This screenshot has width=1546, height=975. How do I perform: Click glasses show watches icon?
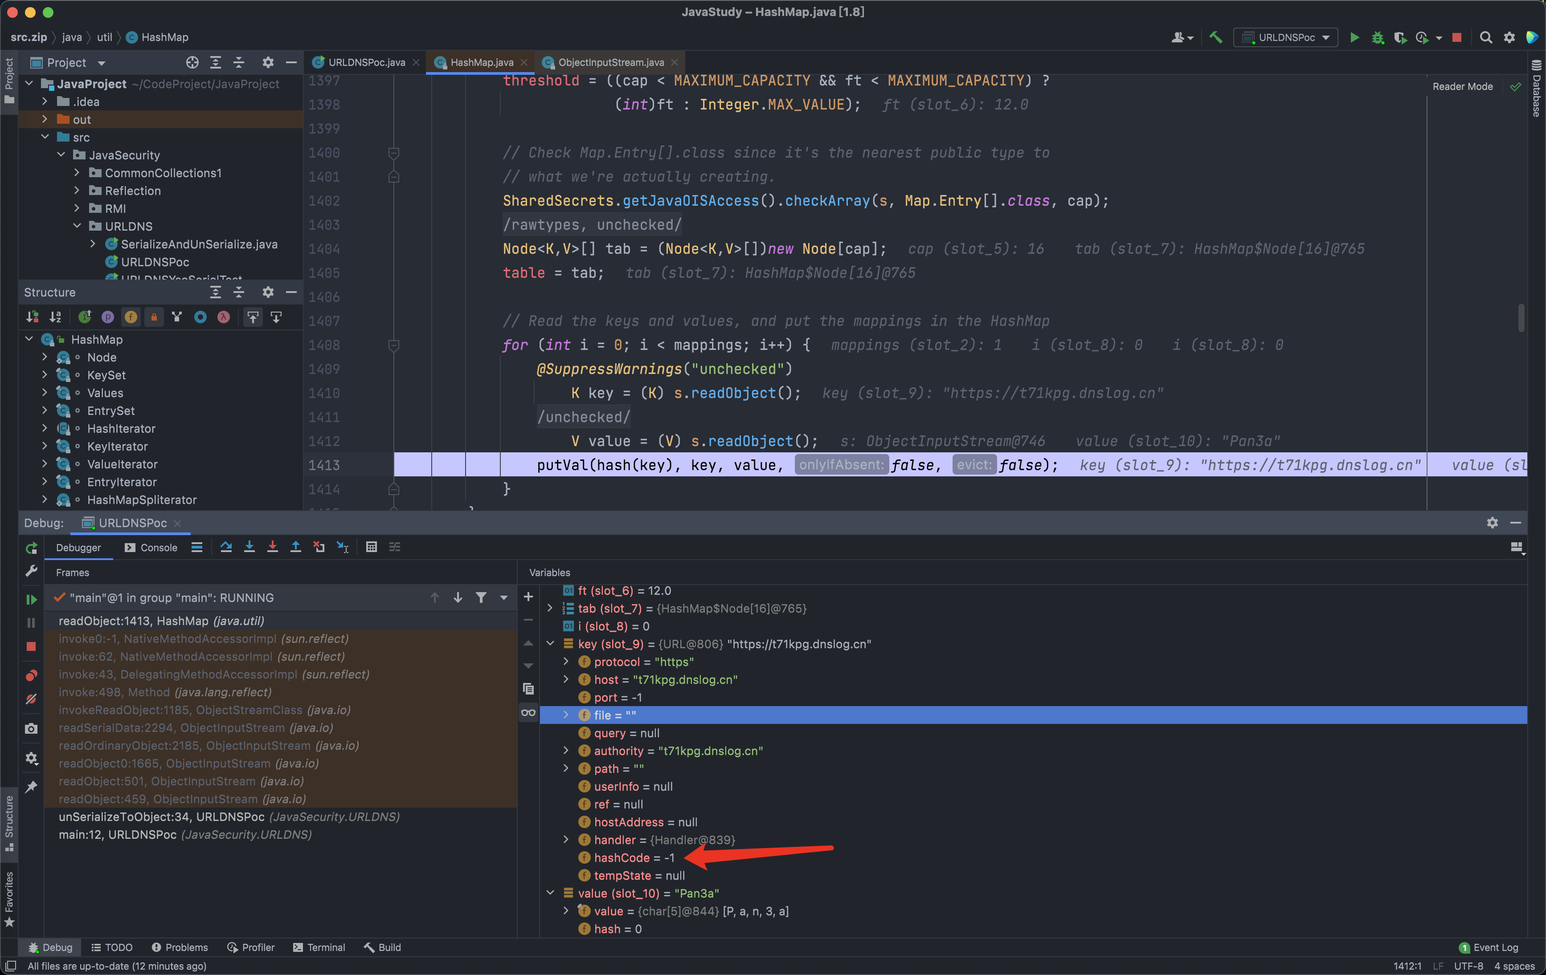click(528, 713)
